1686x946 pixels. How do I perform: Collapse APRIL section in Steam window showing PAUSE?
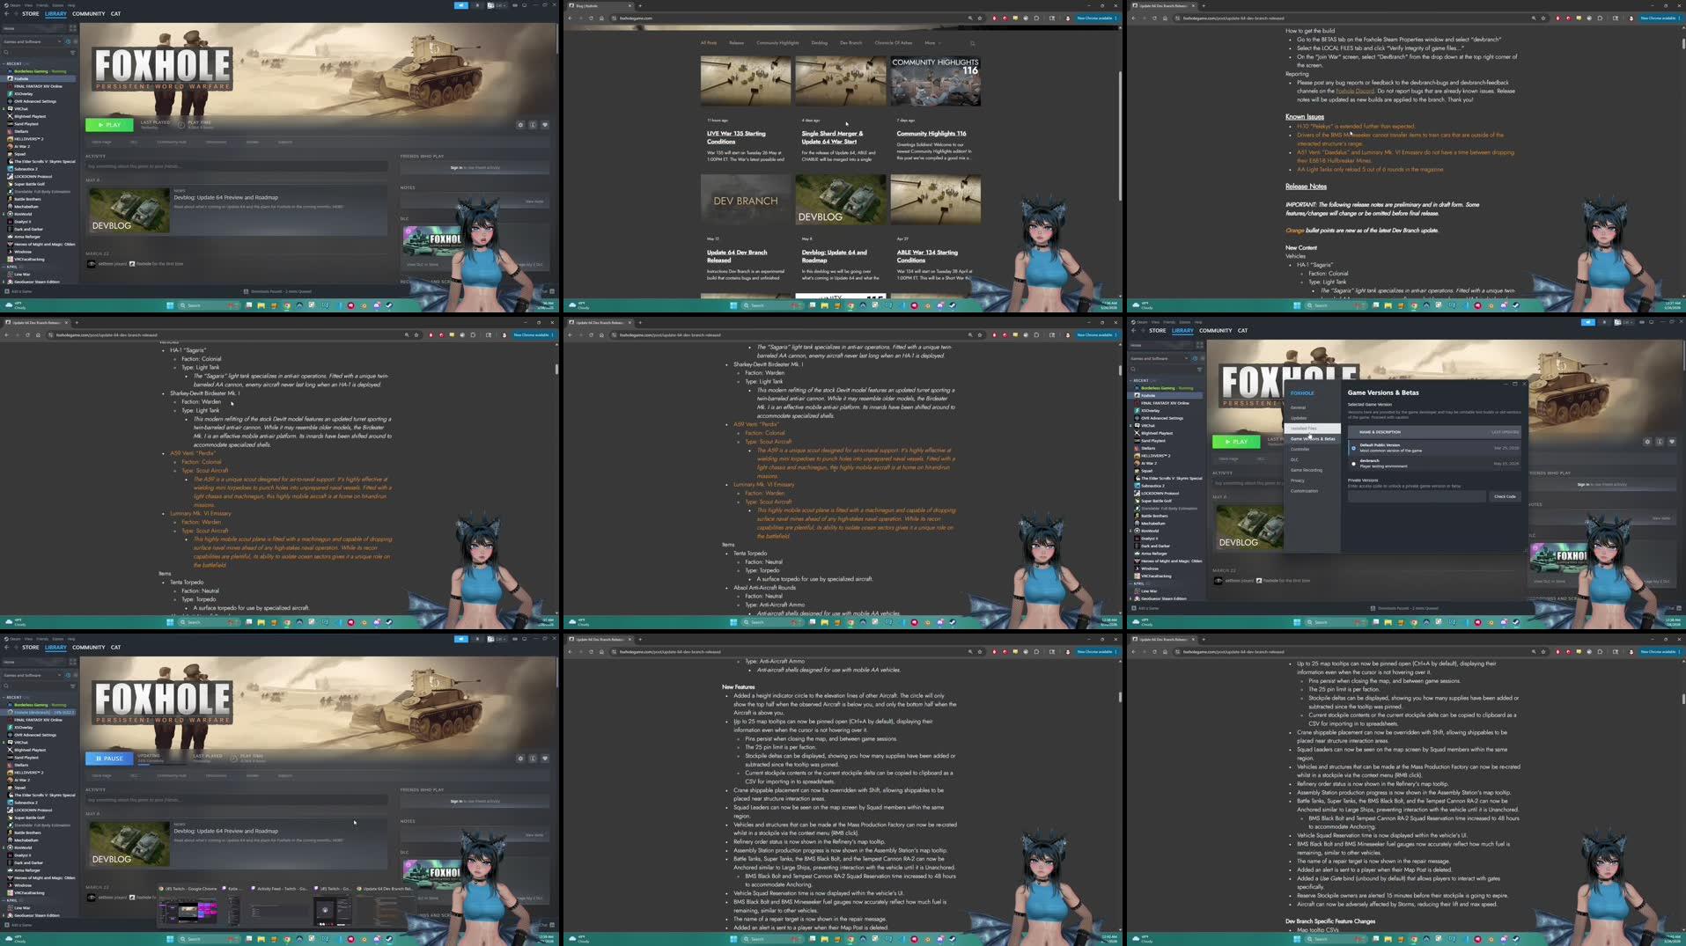click(x=4, y=900)
